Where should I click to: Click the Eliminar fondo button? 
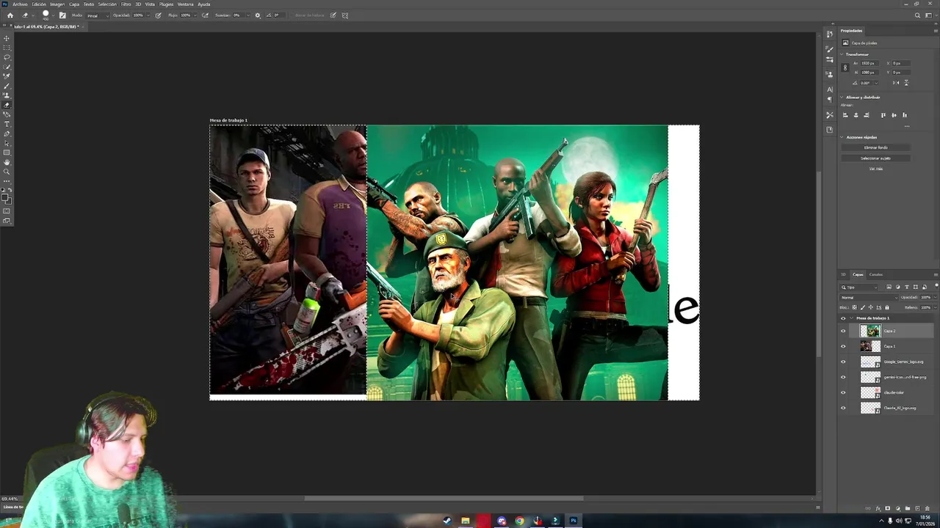click(875, 147)
